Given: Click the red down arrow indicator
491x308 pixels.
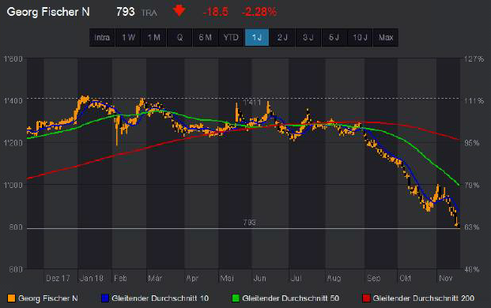Looking at the screenshot, I should (179, 11).
